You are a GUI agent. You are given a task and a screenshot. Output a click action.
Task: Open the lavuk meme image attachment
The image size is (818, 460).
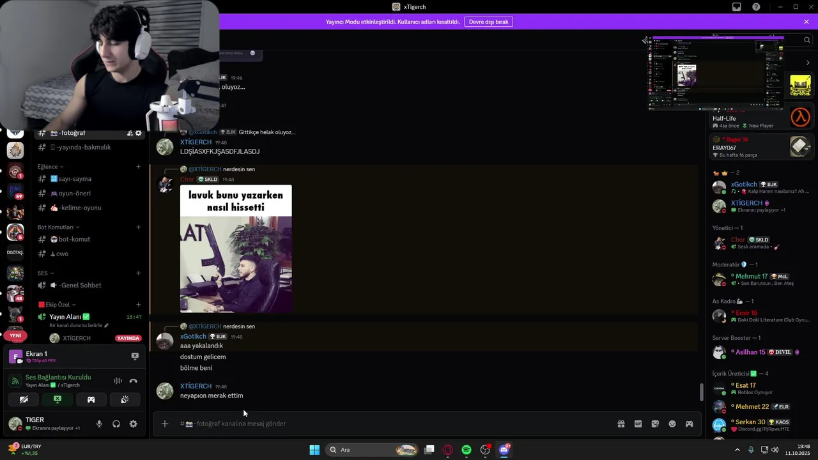(236, 249)
